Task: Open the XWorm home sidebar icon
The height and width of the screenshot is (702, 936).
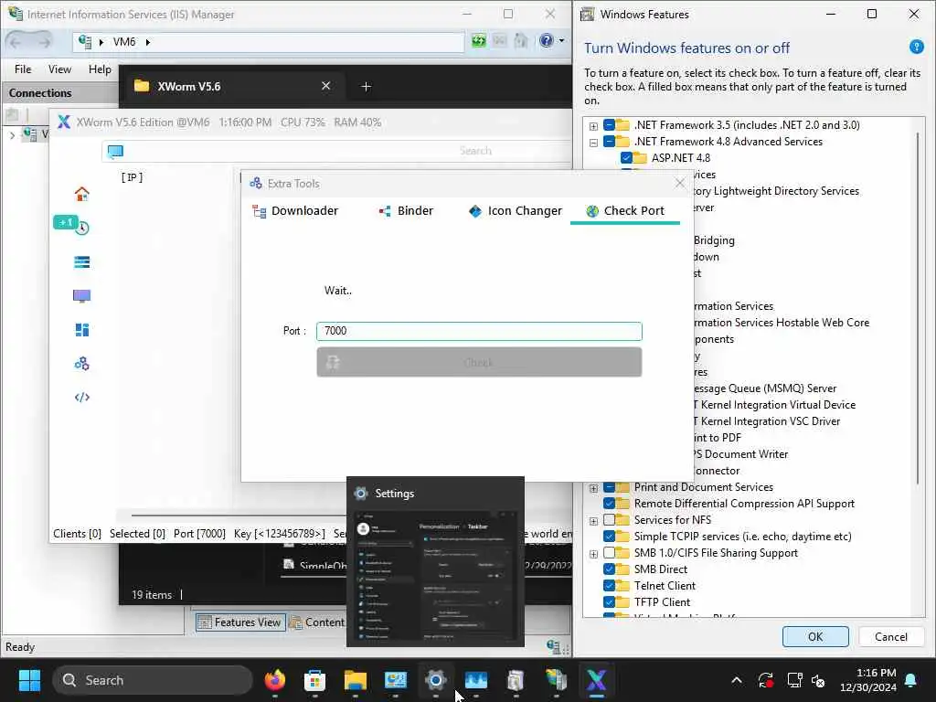Action: coord(81,194)
